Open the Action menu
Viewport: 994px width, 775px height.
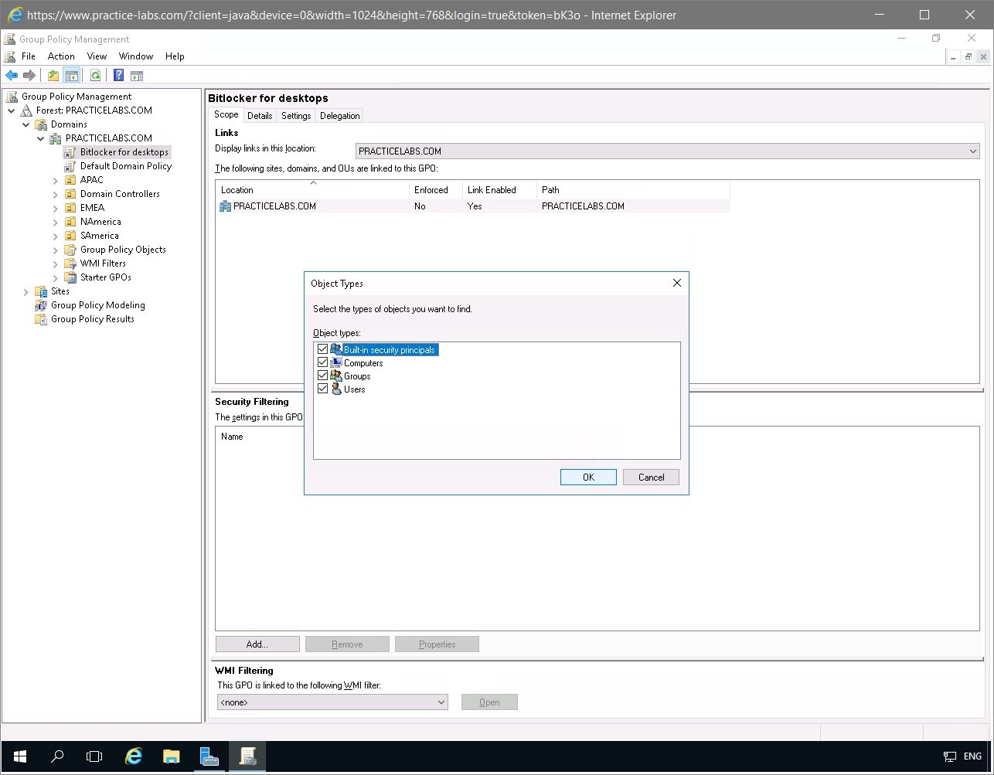(x=61, y=56)
